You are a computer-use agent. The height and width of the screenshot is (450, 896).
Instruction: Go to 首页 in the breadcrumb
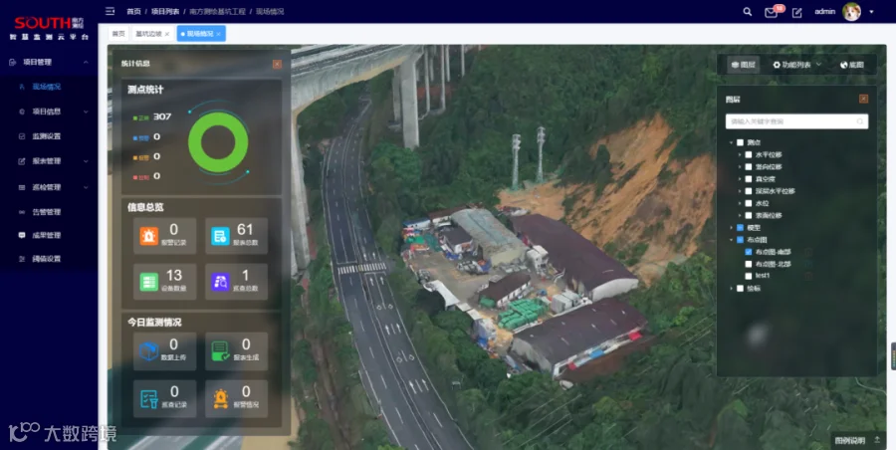point(133,11)
